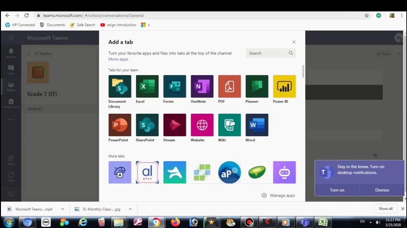Choose the green avocado app tile
Viewport: 407px width, 228px height.
click(257, 172)
